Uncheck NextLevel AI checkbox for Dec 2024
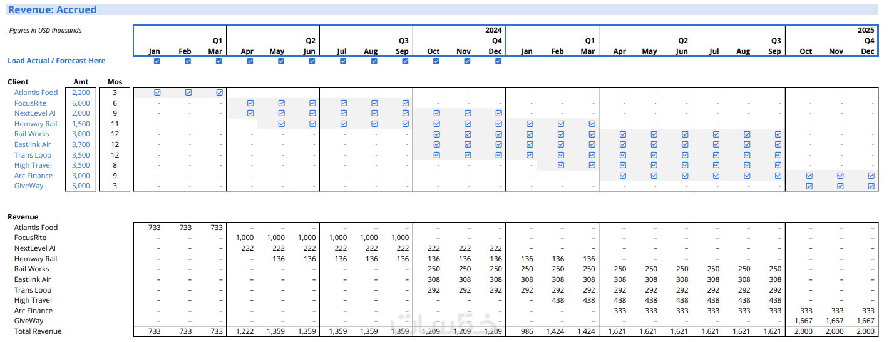 499,113
